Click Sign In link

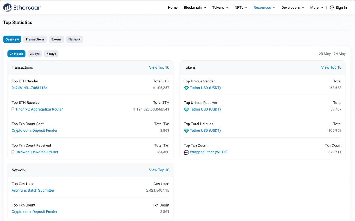[x=341, y=8]
